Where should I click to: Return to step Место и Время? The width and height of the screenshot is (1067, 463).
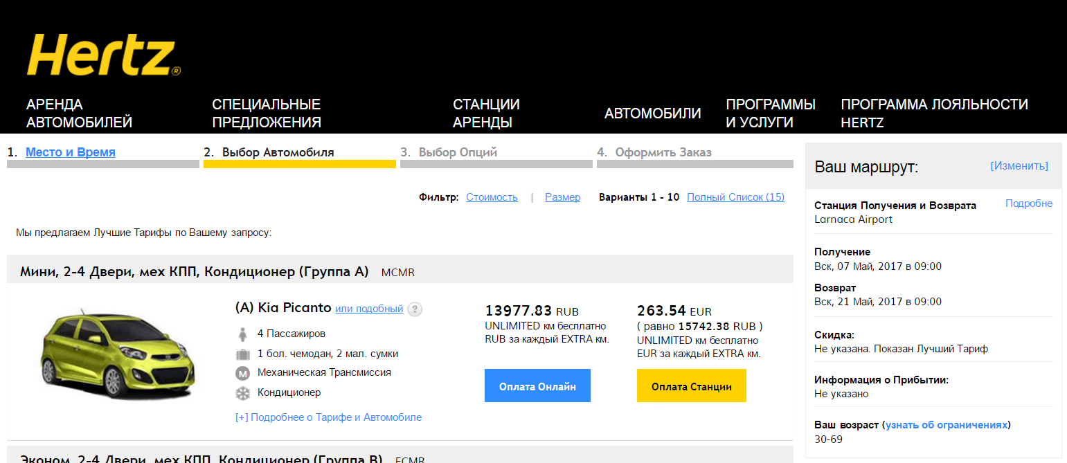pos(71,152)
